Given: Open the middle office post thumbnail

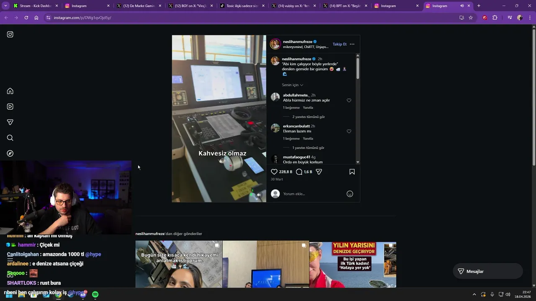Looking at the screenshot, I should tap(266, 264).
